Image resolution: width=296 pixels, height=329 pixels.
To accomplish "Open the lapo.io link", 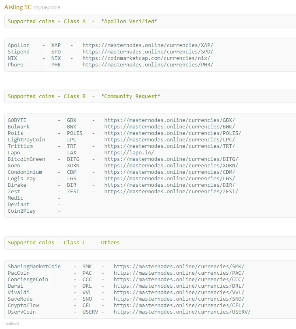I will pos(129,152).
